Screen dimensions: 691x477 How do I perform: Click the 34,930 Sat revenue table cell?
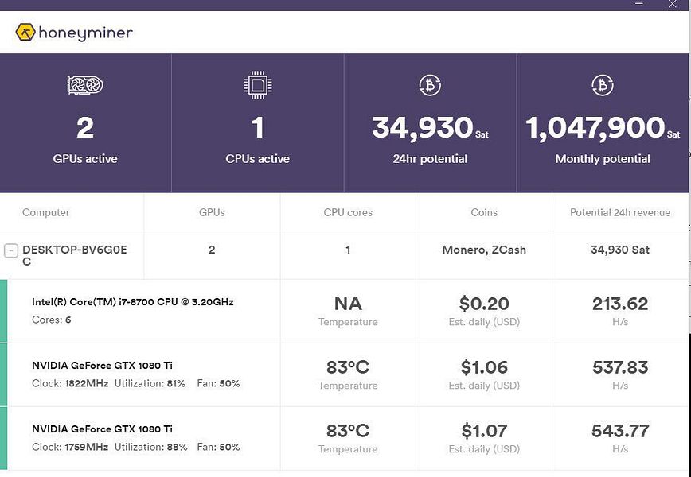[x=620, y=250]
